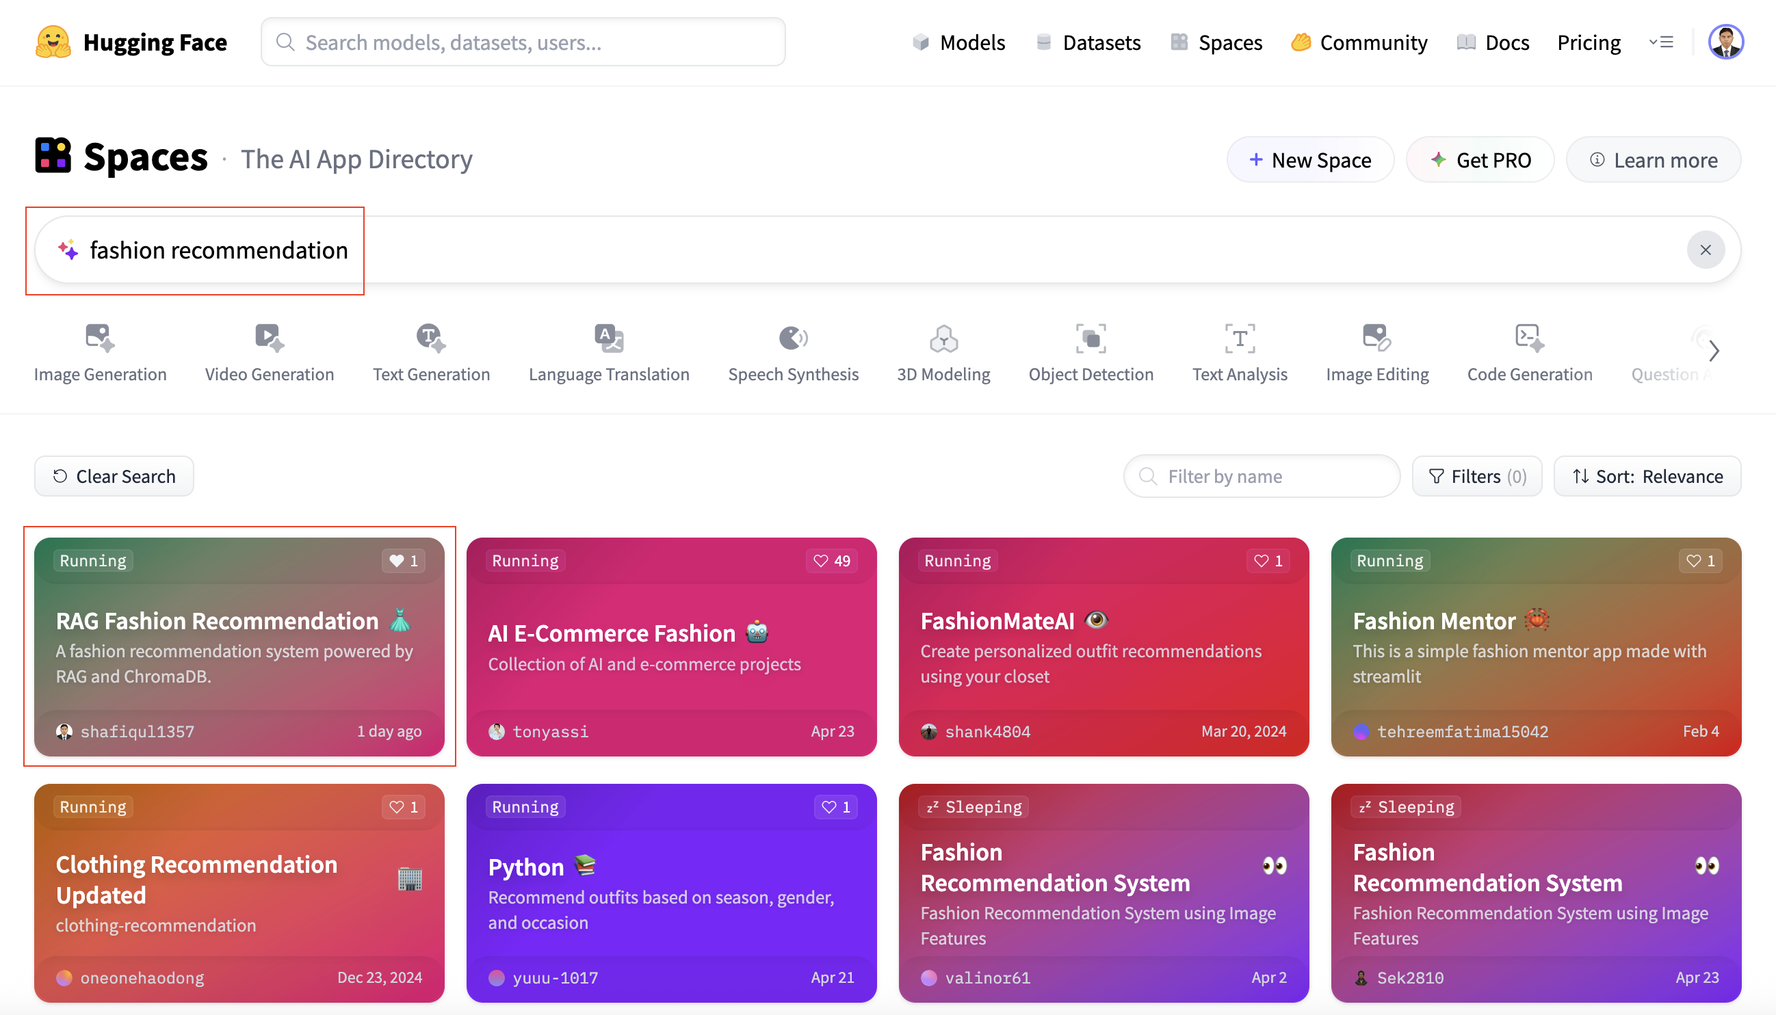Select the Text Generation category
This screenshot has height=1015, width=1776.
tap(431, 353)
